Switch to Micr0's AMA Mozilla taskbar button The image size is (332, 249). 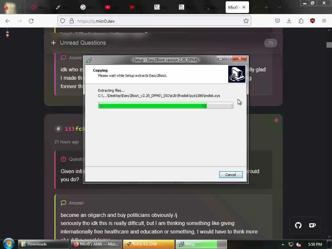pos(96,244)
